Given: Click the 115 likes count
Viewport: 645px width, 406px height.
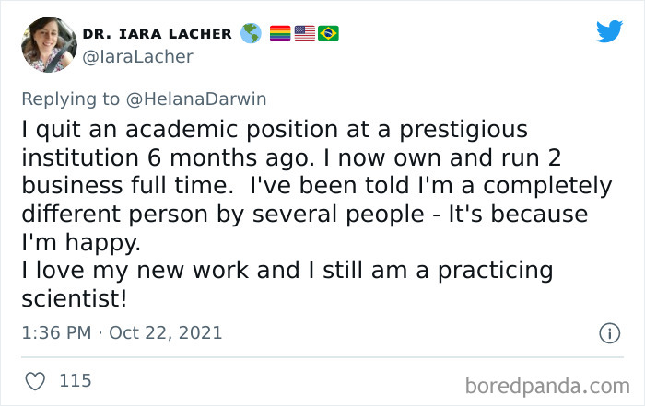Looking at the screenshot, I should click(75, 379).
